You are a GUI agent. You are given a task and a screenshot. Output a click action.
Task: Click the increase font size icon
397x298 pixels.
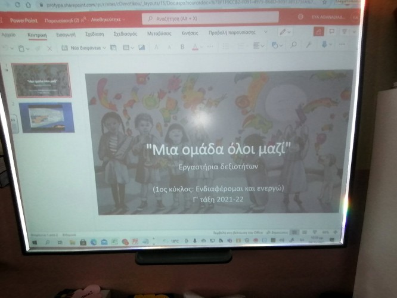(x=156, y=46)
